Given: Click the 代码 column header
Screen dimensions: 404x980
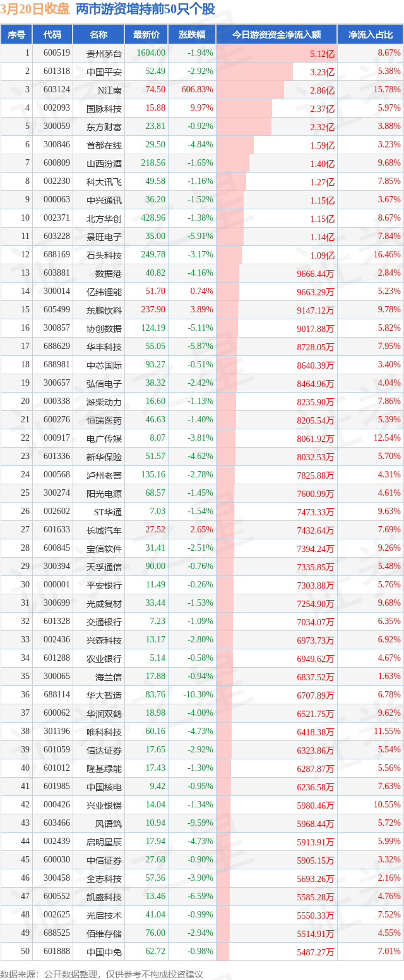Looking at the screenshot, I should point(52,35).
